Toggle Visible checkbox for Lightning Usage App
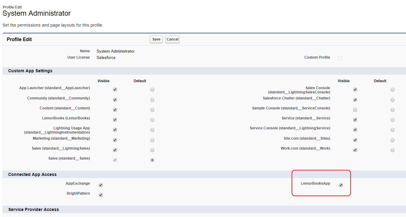 [115, 130]
